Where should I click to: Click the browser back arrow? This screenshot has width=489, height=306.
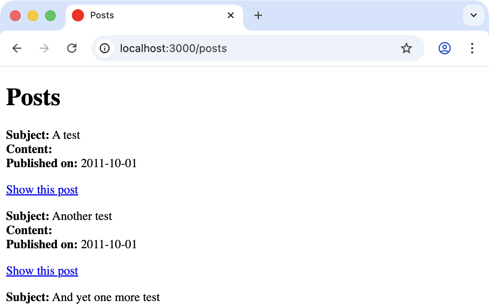click(17, 48)
